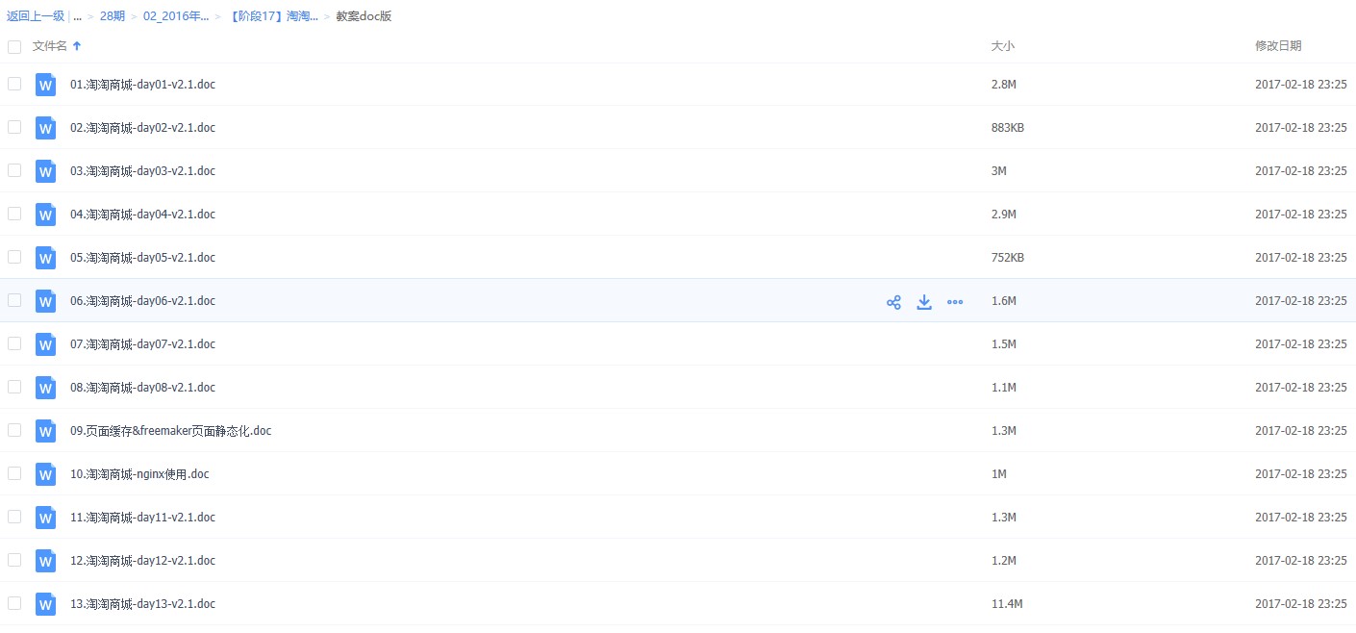Open more options for the day06 file
Image resolution: width=1356 pixels, height=633 pixels.
[955, 302]
